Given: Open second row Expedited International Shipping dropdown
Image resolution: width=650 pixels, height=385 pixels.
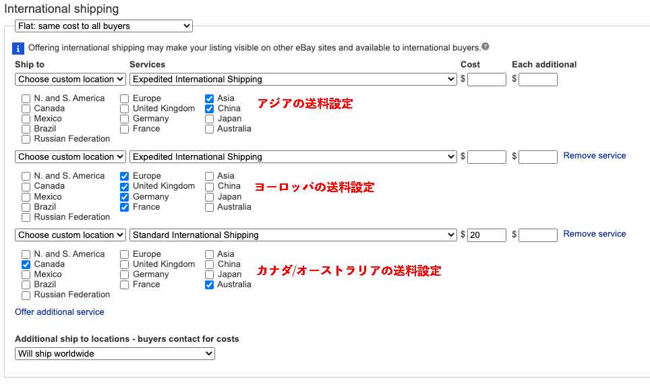Looking at the screenshot, I should pyautogui.click(x=293, y=156).
